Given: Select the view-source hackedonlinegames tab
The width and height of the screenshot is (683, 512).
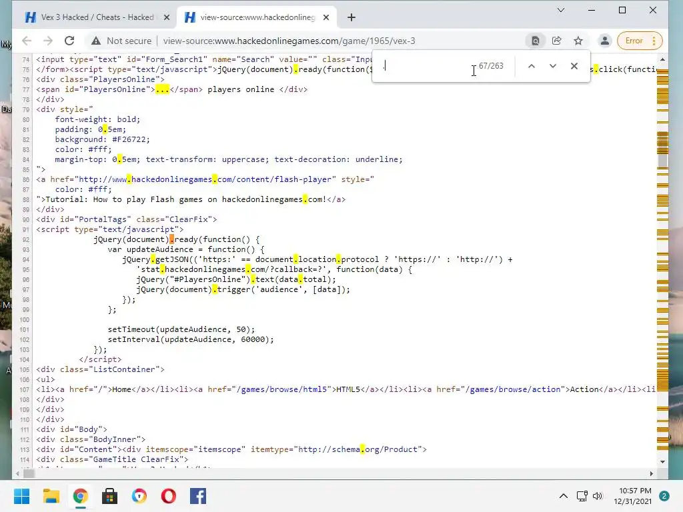Looking at the screenshot, I should point(257,17).
